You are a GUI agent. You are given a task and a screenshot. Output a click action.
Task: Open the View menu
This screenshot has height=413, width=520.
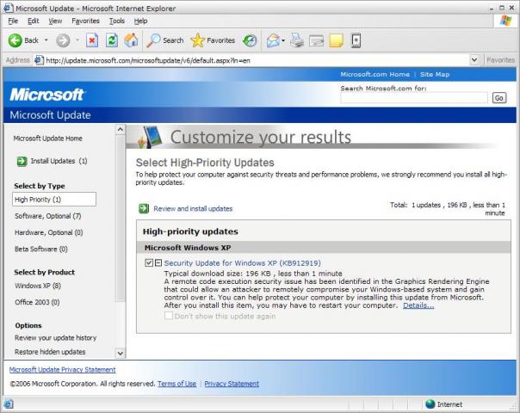(55, 21)
